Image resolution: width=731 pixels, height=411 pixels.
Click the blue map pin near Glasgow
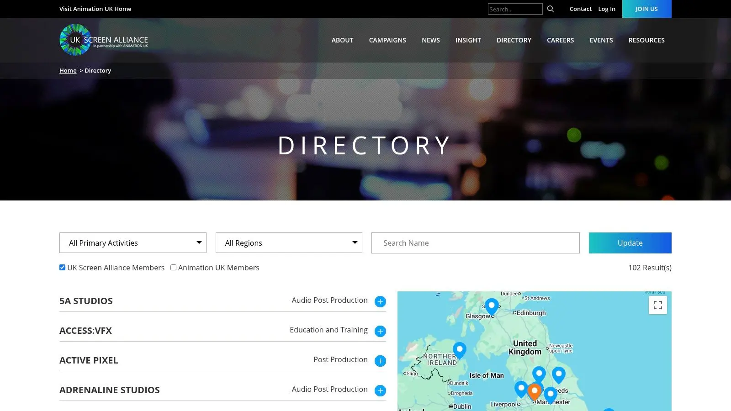pyautogui.click(x=492, y=306)
